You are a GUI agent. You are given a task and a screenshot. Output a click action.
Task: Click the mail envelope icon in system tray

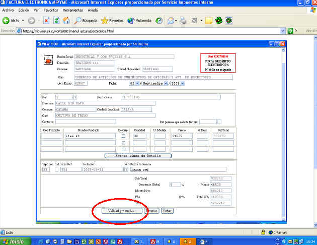290,241
